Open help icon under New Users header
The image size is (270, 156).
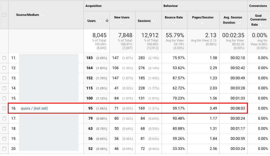pyautogui.click(x=122, y=22)
